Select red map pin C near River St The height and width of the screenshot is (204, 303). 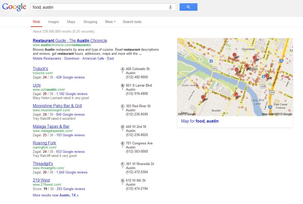pos(267,76)
